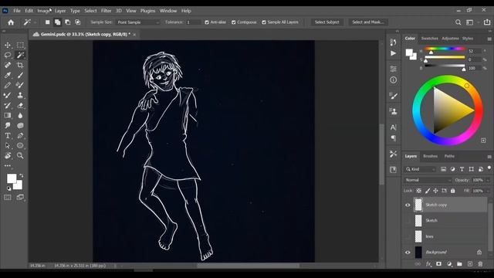This screenshot has width=494, height=278.
Task: Swap foreground and background colors
Action: pyautogui.click(x=22, y=175)
